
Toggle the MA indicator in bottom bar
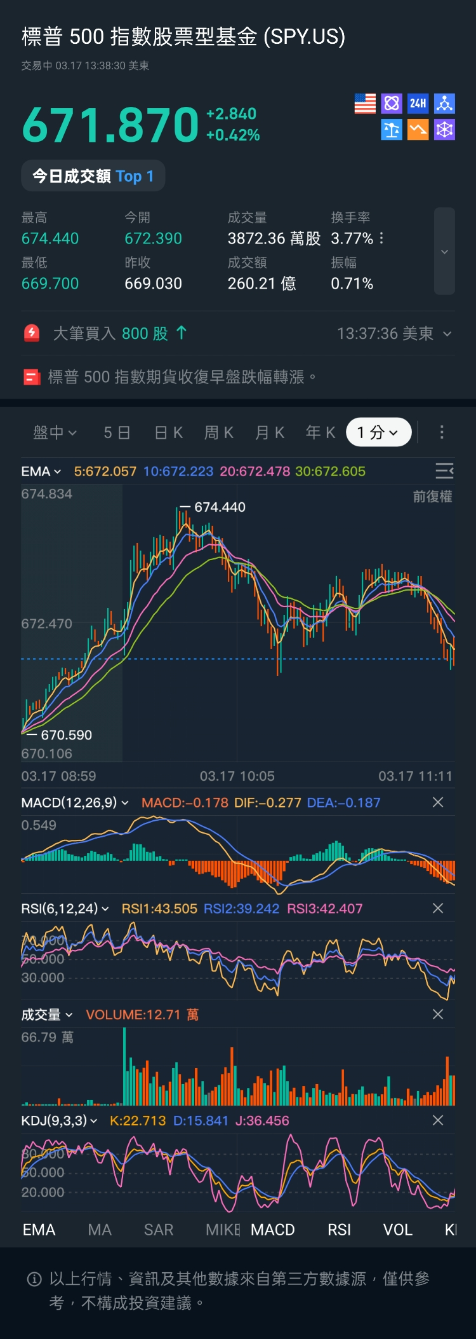[x=100, y=1230]
